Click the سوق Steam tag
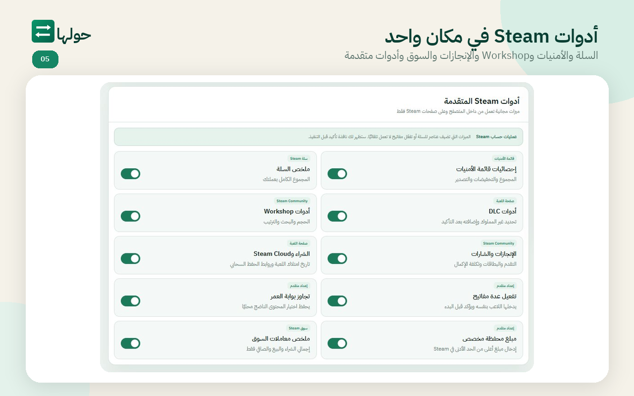This screenshot has width=634, height=396. [298, 328]
